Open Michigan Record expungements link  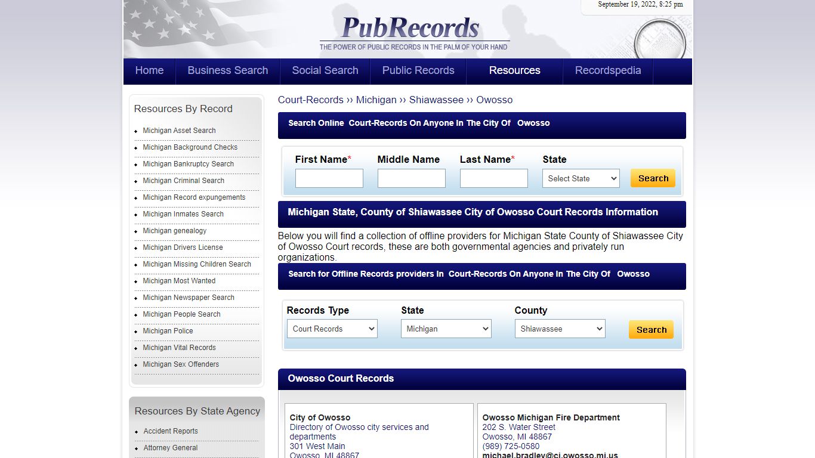[194, 197]
